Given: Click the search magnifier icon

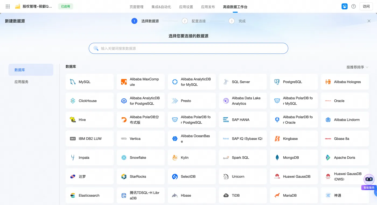Looking at the screenshot, I should pos(96,48).
